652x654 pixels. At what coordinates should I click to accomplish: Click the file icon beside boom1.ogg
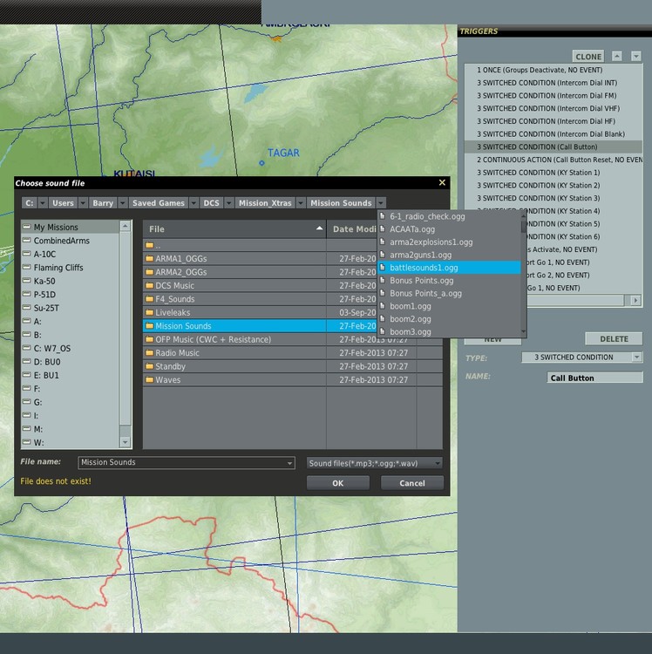[384, 306]
